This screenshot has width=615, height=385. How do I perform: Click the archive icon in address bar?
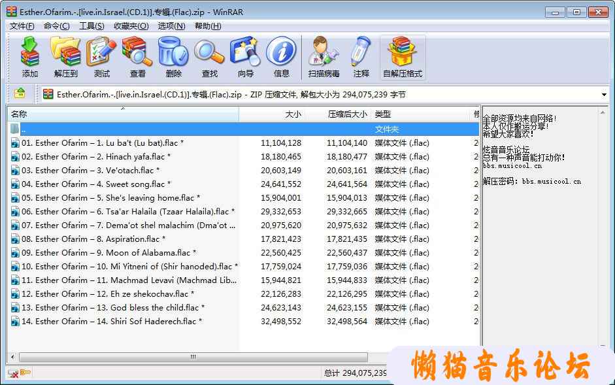48,94
